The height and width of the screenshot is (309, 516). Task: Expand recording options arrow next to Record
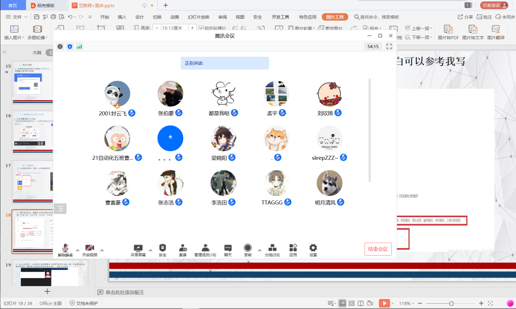259,250
